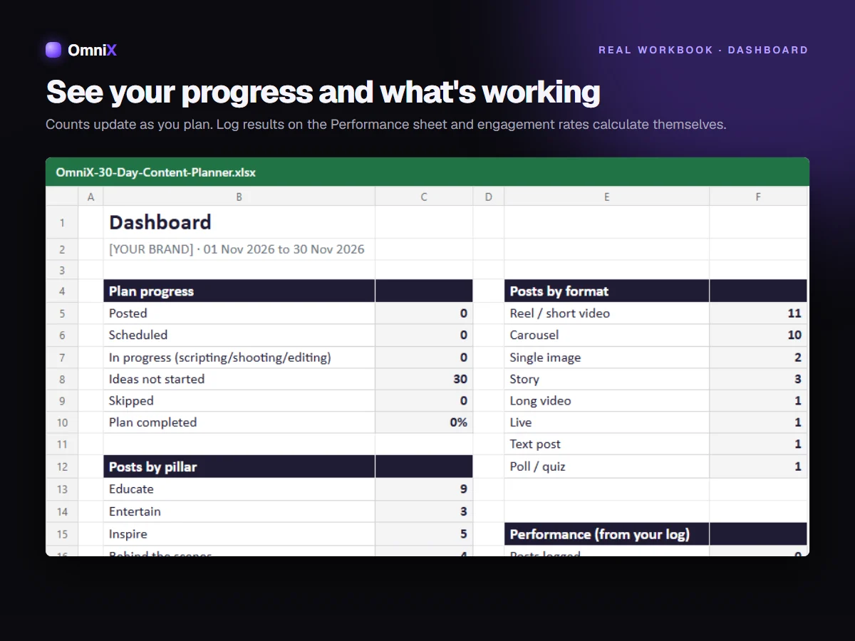The height and width of the screenshot is (641, 855).
Task: Click the 0% plan completed value
Action: (x=423, y=422)
